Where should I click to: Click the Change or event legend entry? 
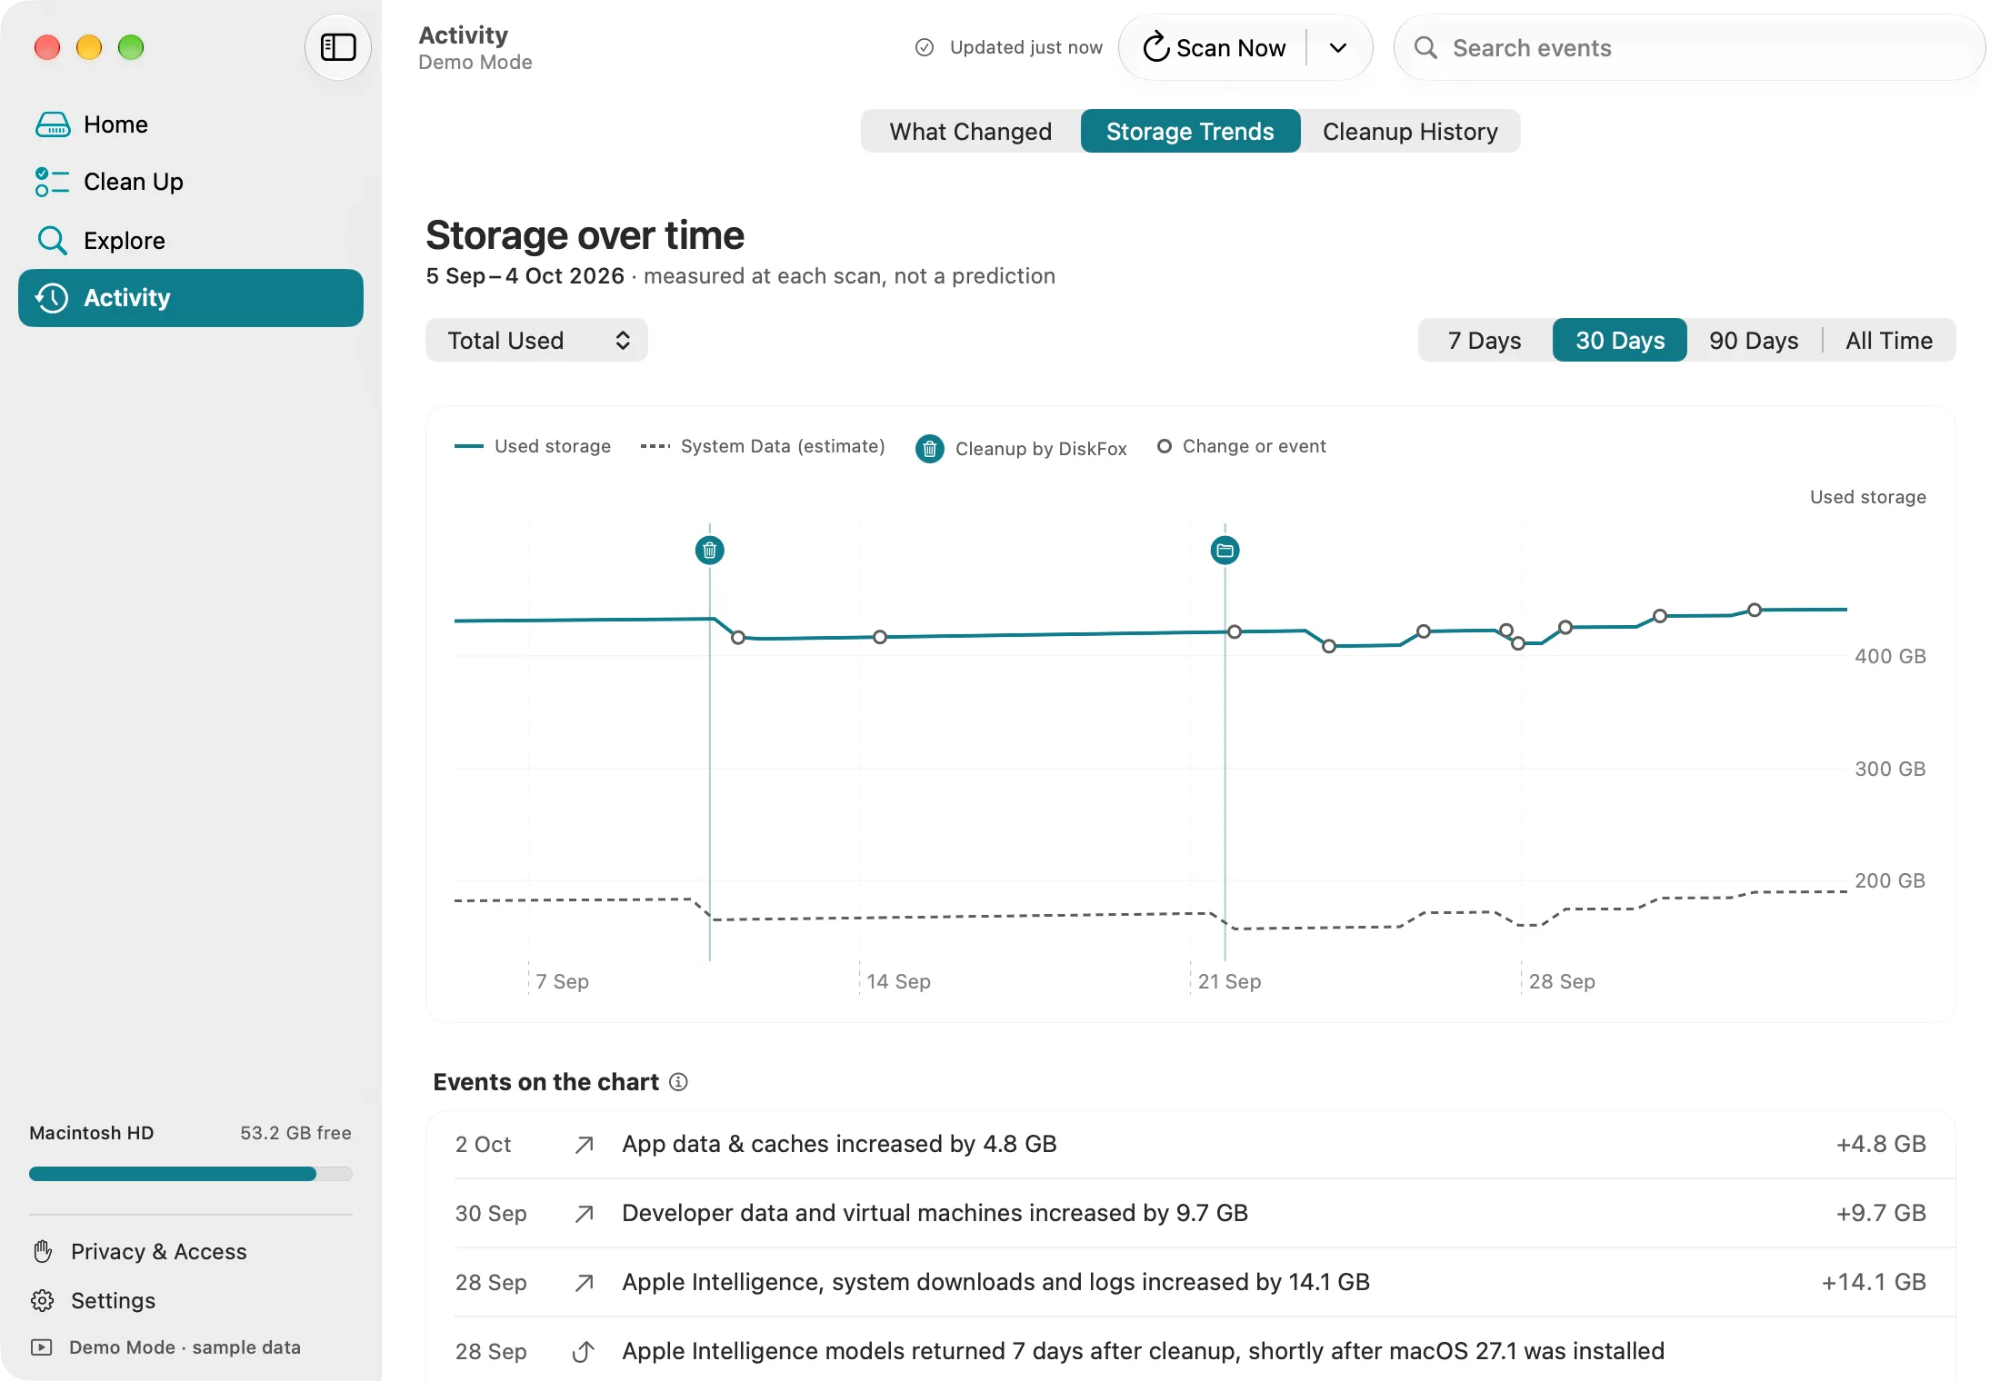point(1242,446)
